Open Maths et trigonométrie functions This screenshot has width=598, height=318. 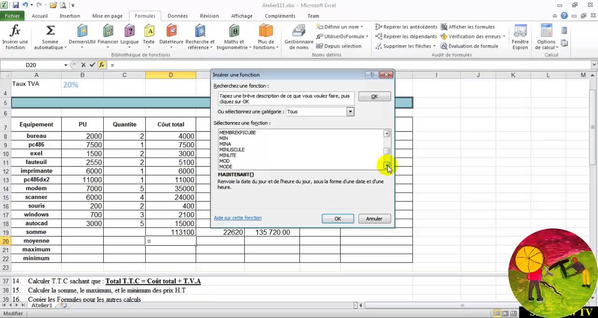(x=234, y=37)
